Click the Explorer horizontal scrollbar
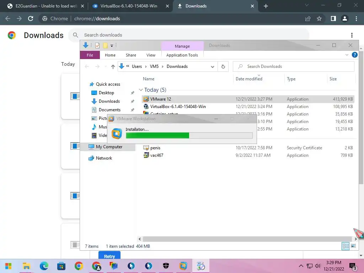The image size is (364, 273). pos(247,239)
